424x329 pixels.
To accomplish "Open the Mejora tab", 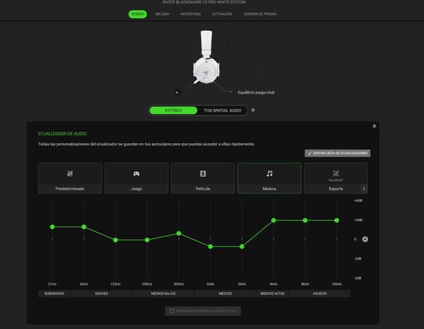I will (162, 14).
